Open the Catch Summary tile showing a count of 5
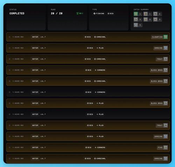Image resolution: width=175 pixels, height=167 pixels. 138,25
